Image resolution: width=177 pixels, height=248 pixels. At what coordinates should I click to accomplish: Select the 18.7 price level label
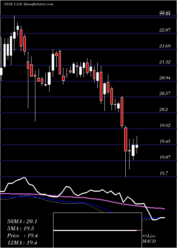coord(164,173)
